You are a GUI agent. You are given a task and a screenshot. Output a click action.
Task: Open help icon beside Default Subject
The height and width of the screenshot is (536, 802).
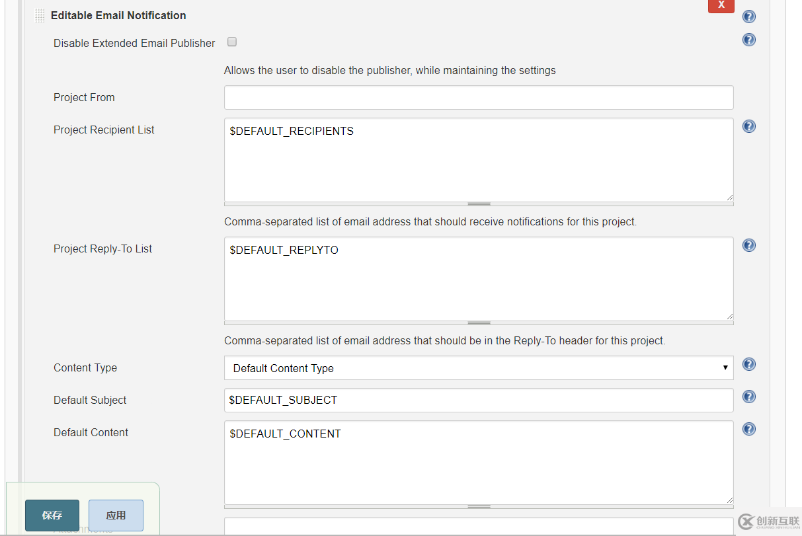[x=748, y=397]
